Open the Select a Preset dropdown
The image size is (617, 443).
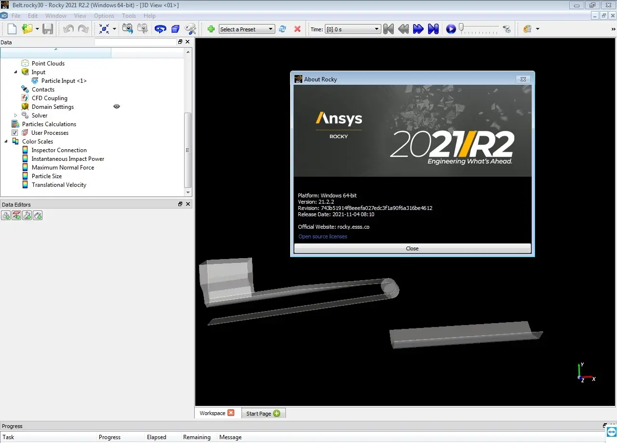coord(247,29)
